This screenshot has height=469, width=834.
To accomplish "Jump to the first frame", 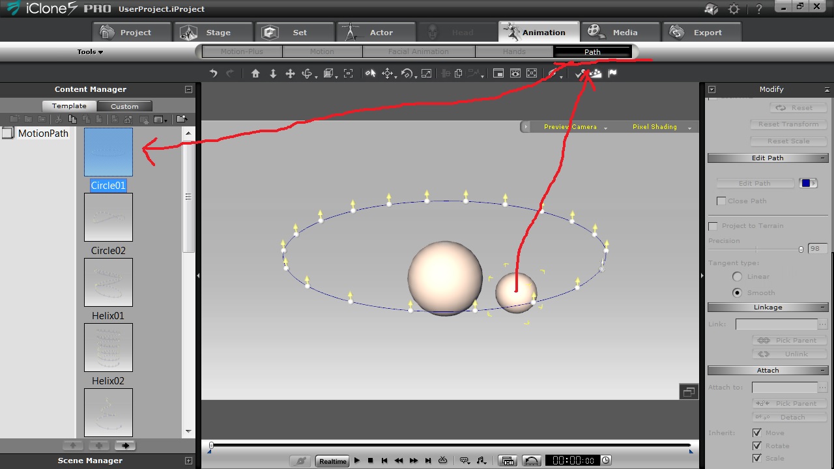I will coord(384,461).
